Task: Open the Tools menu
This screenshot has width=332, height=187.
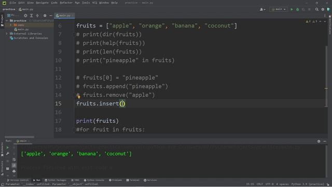Action: point(86,3)
